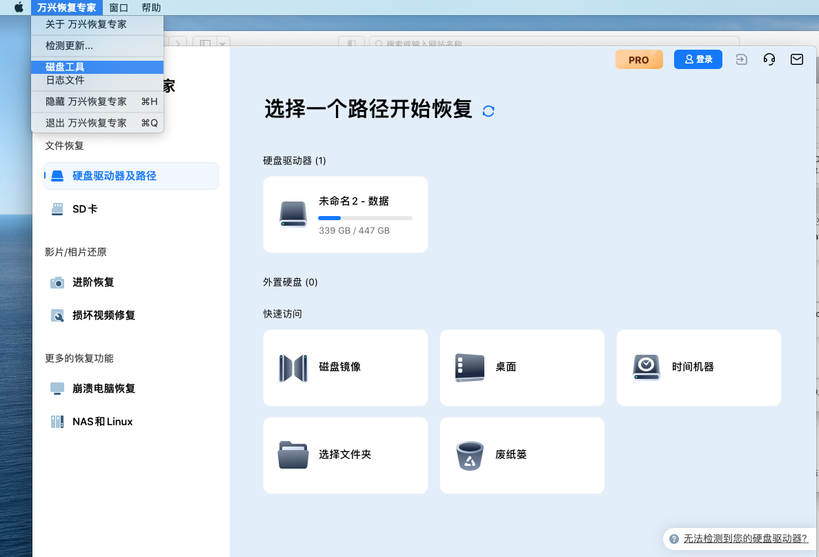Select the 未命名 2 - 数据 drive name
This screenshot has height=557, width=819.
[x=353, y=201]
